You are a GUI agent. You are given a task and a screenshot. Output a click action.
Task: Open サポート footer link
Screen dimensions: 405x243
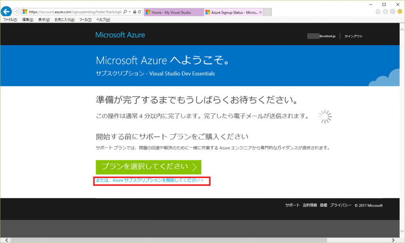(292, 205)
